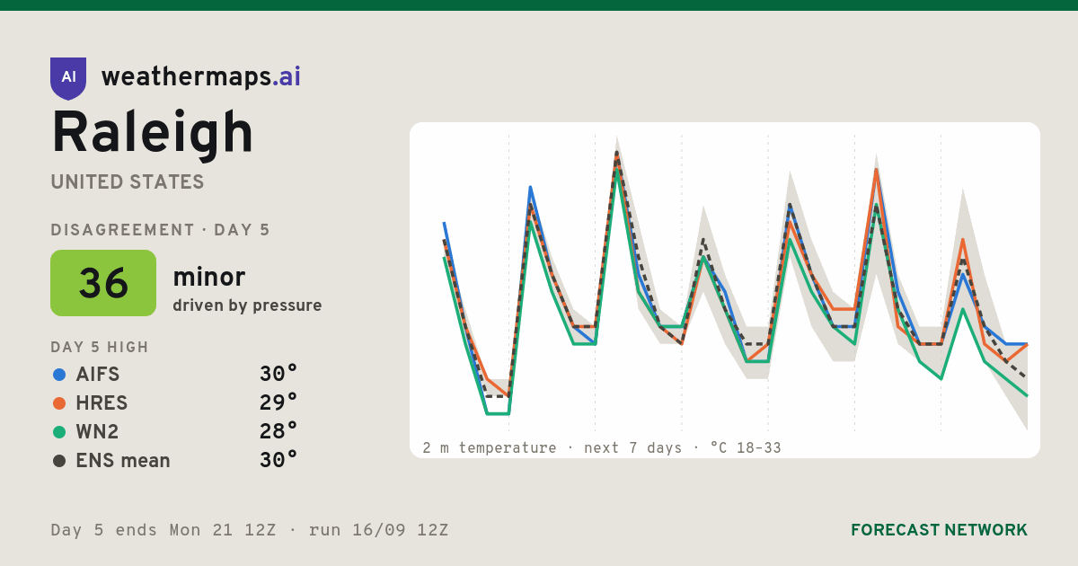The height and width of the screenshot is (566, 1078).
Task: Open the FORECAST NETWORK link
Action: tap(939, 530)
